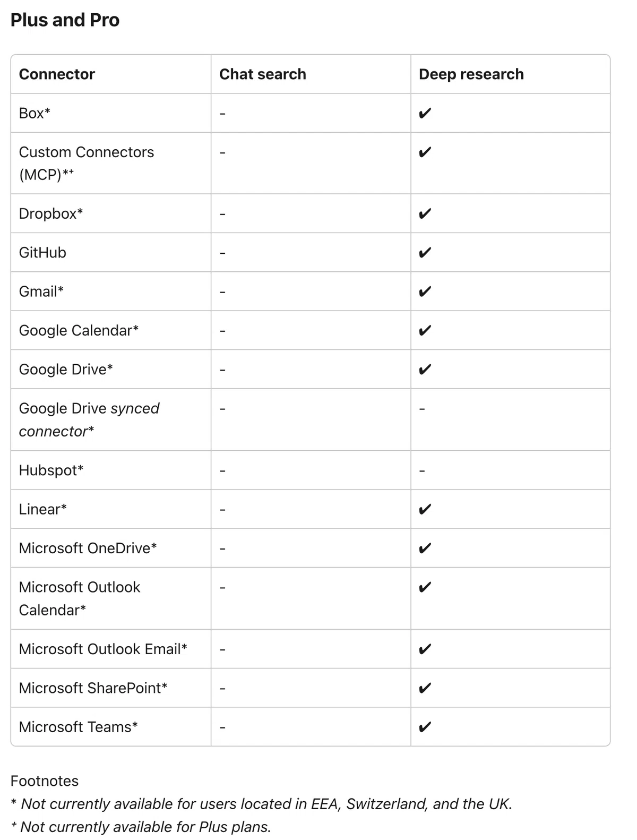Click the Linear row checkmark
This screenshot has height=840, width=637.
pos(425,509)
